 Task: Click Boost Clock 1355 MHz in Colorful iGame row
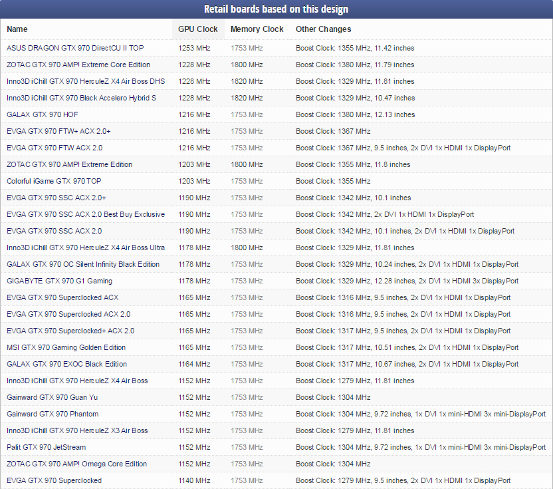click(333, 181)
